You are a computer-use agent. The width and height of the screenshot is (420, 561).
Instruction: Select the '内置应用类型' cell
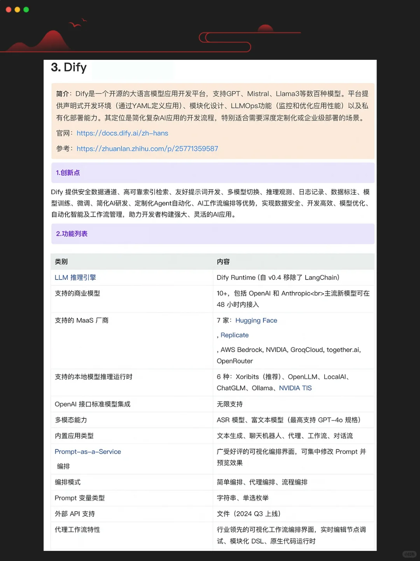[x=132, y=436]
